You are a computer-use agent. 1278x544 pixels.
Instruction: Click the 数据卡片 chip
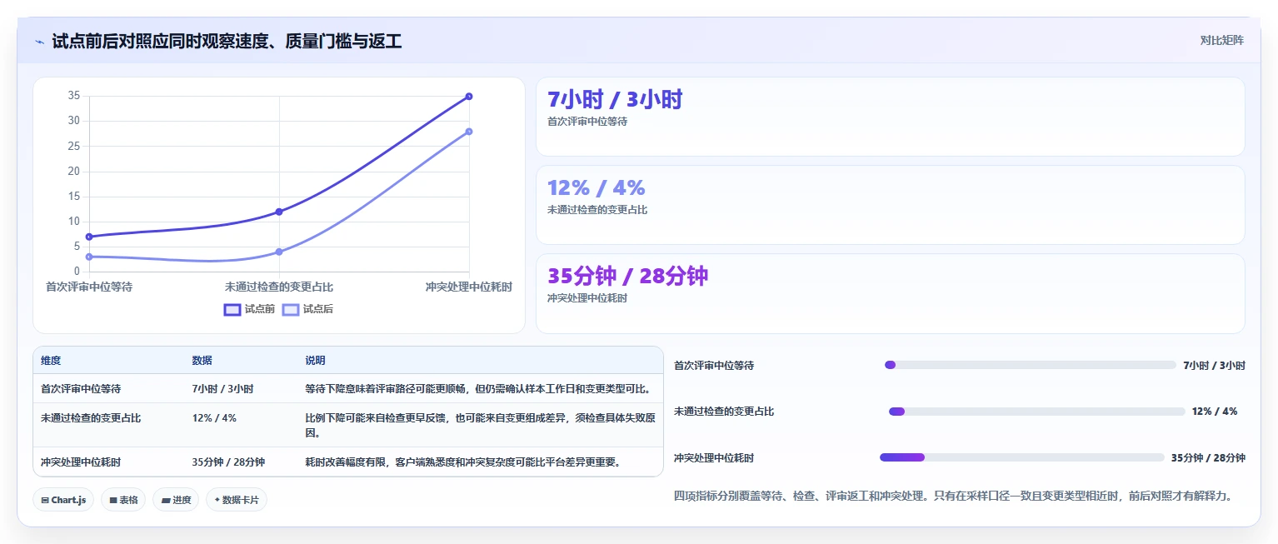click(237, 500)
